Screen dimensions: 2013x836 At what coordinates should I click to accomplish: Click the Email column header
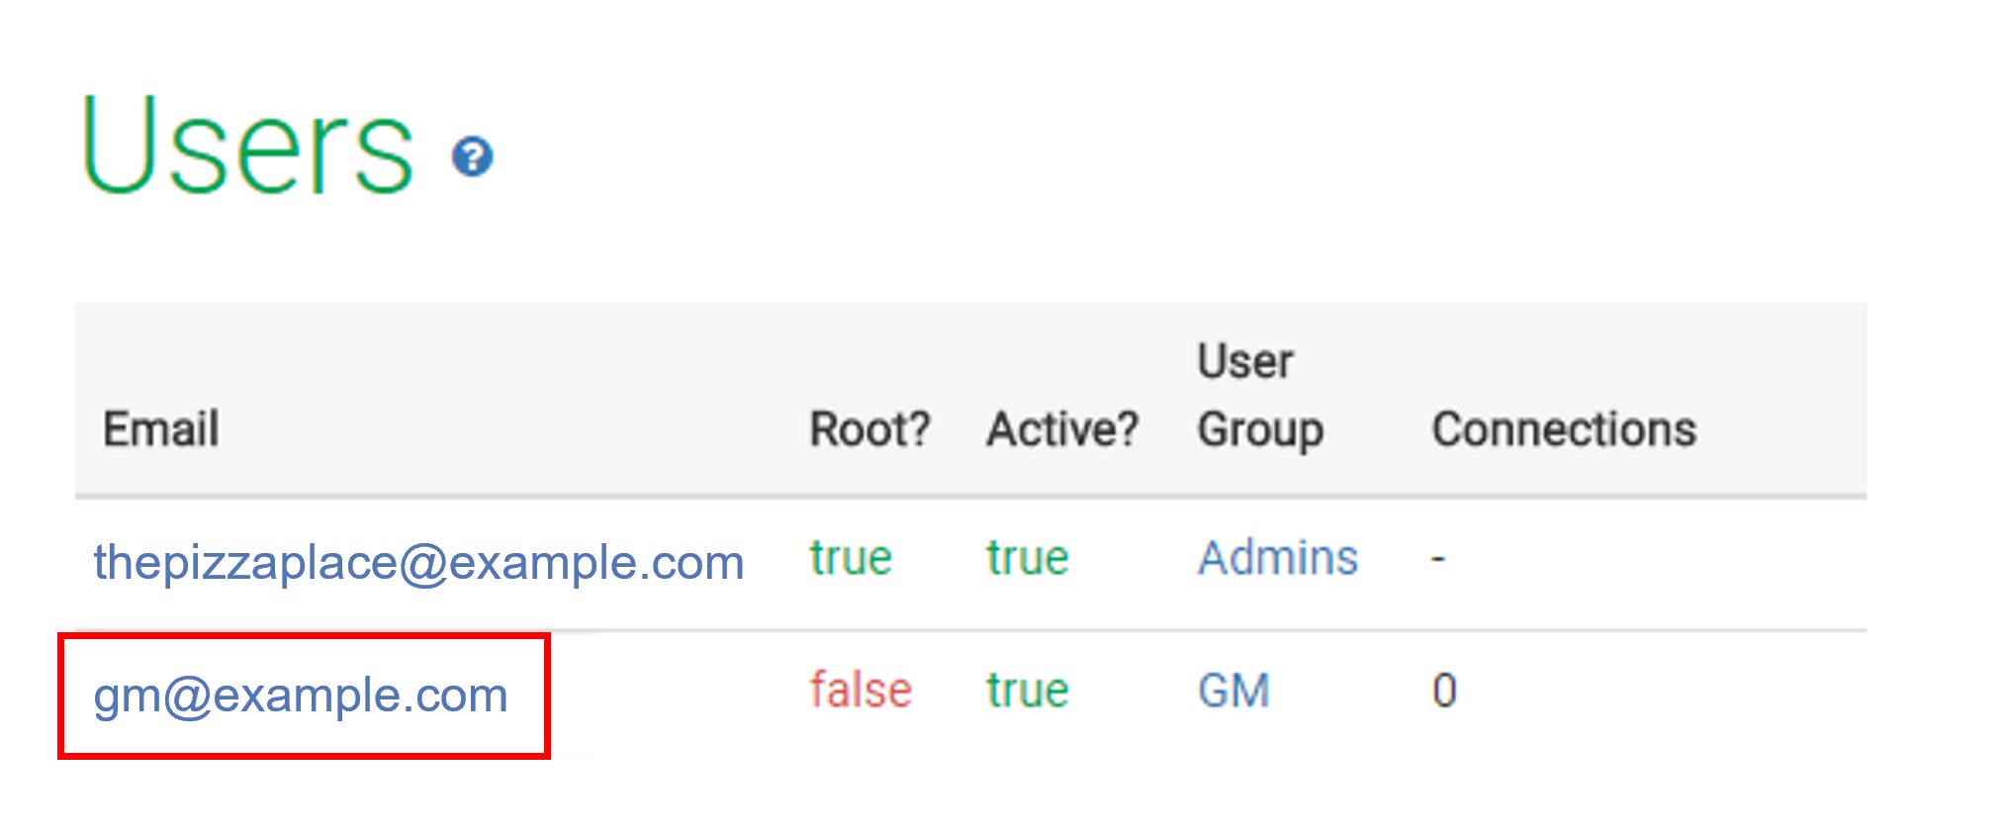coord(161,429)
